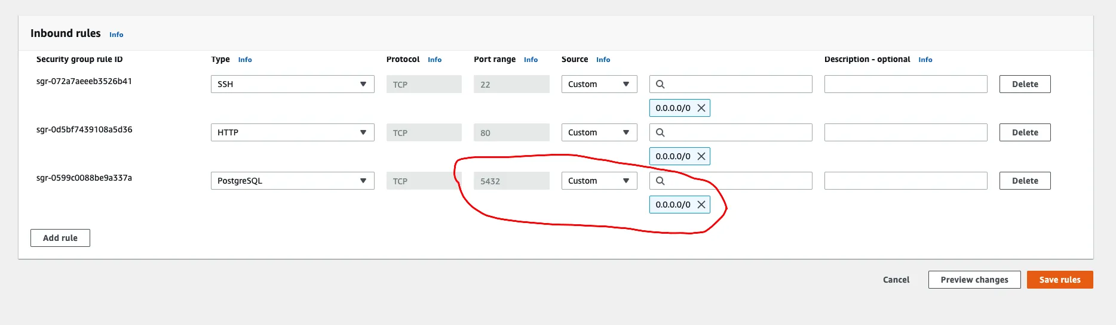Click Add rule button
Image resolution: width=1116 pixels, height=325 pixels.
pos(60,238)
